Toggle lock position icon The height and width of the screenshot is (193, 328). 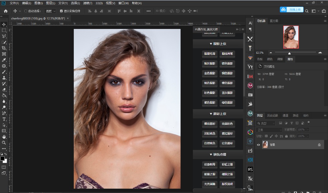(x=276, y=136)
